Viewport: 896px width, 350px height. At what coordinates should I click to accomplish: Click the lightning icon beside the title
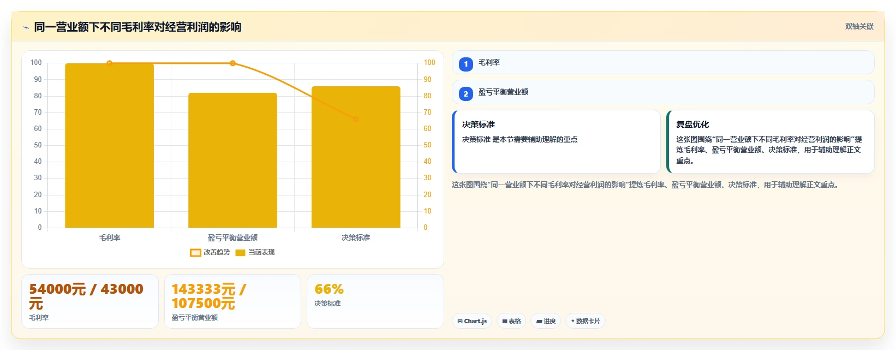[26, 27]
